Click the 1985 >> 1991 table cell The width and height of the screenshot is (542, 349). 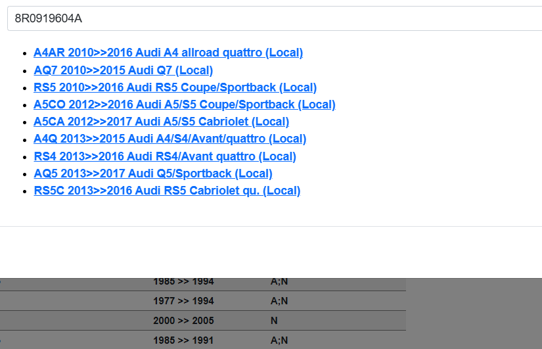[x=183, y=340]
